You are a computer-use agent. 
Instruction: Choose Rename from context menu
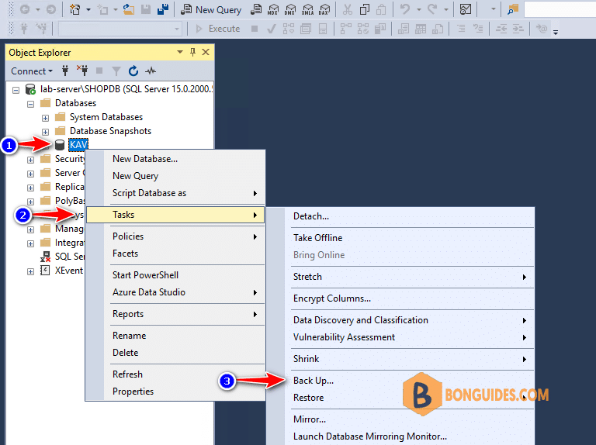click(175, 336)
